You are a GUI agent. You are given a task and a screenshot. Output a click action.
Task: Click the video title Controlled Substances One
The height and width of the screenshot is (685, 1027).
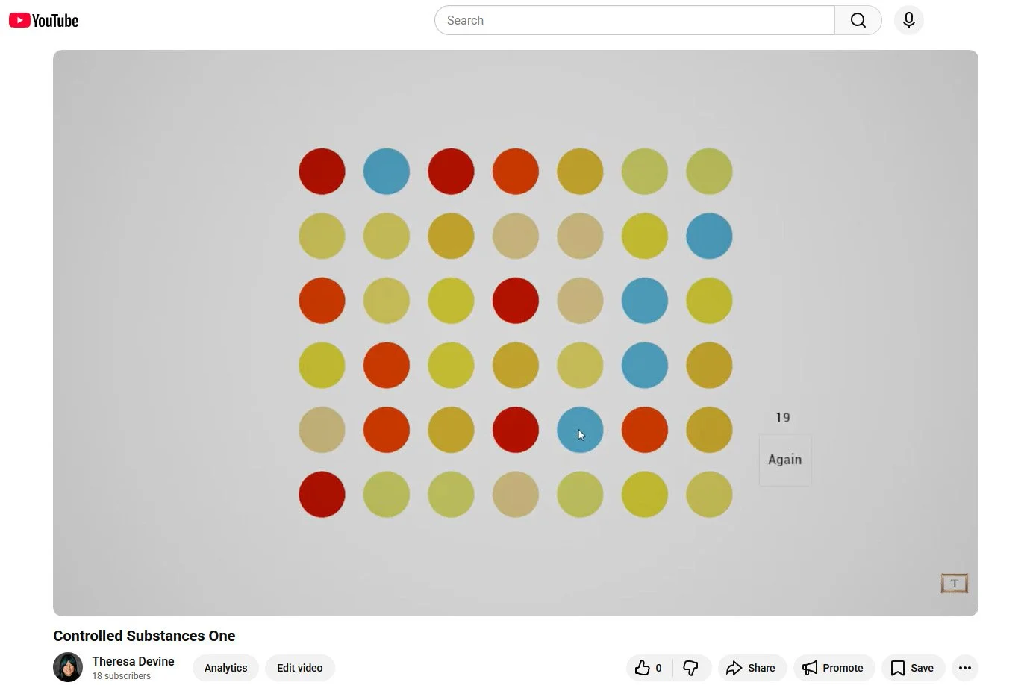pos(144,636)
